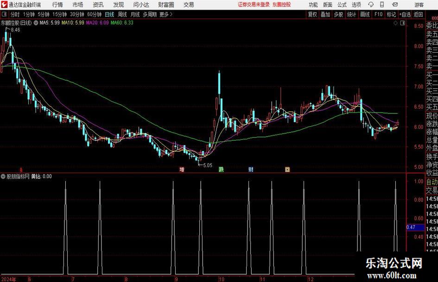Click the 复权 toolbar button
438x282 pixels.
click(312, 14)
